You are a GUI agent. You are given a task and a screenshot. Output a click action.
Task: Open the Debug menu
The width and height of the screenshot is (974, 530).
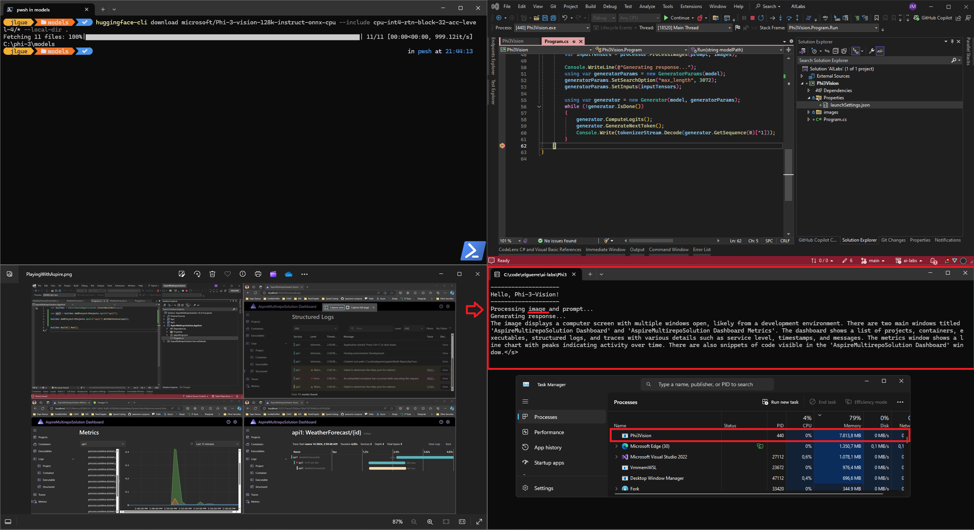coord(609,6)
